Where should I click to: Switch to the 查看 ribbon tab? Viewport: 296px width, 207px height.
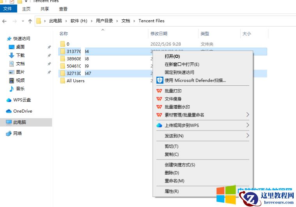click(x=63, y=9)
